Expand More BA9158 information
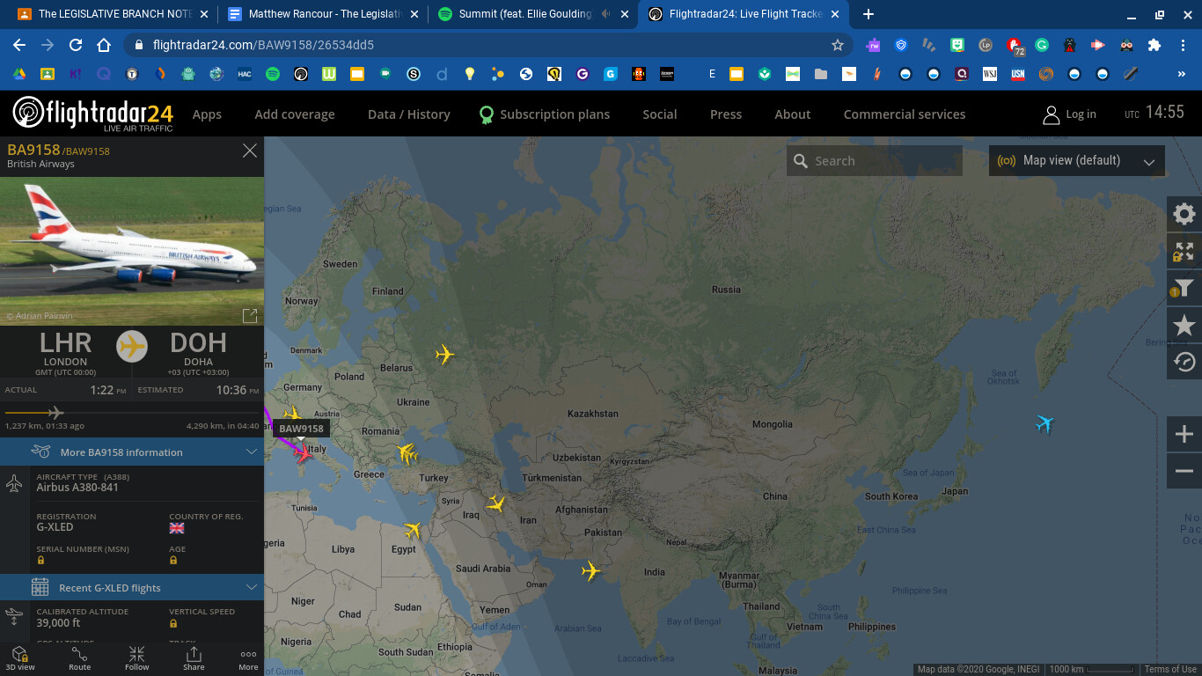The image size is (1202, 676). coord(132,452)
